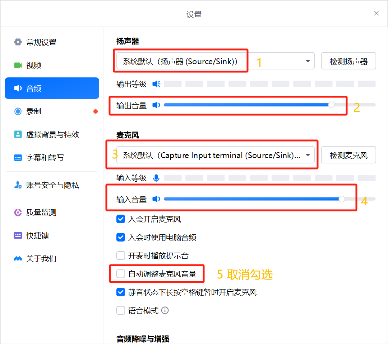Click the 输出音量 slider handle
This screenshot has width=388, height=344.
pyautogui.click(x=331, y=105)
